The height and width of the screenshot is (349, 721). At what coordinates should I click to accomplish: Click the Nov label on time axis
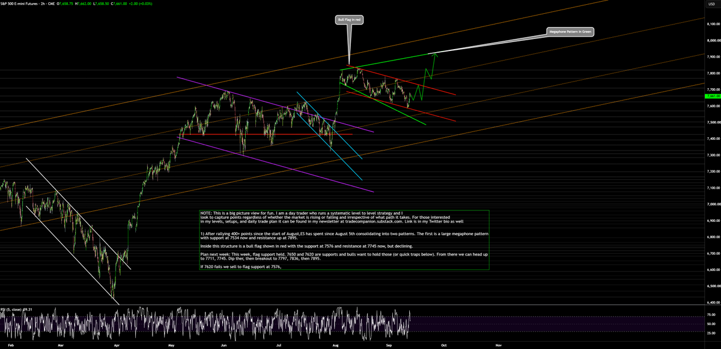coord(499,345)
